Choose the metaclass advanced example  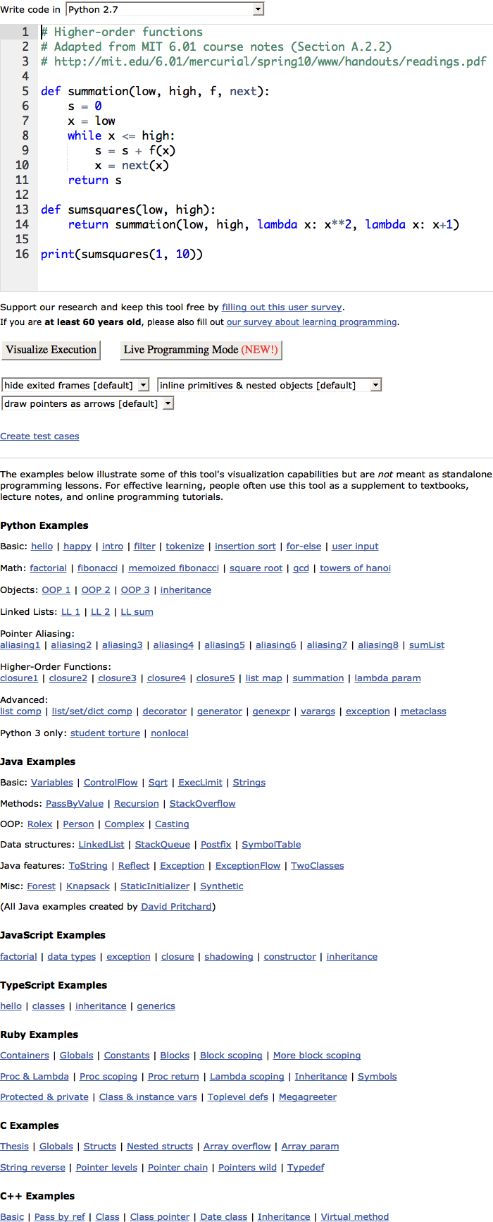[423, 711]
